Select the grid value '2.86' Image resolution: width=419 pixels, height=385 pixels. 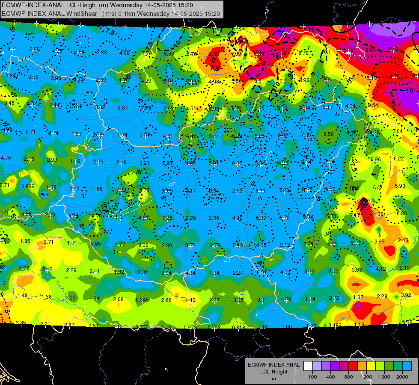click(x=214, y=218)
